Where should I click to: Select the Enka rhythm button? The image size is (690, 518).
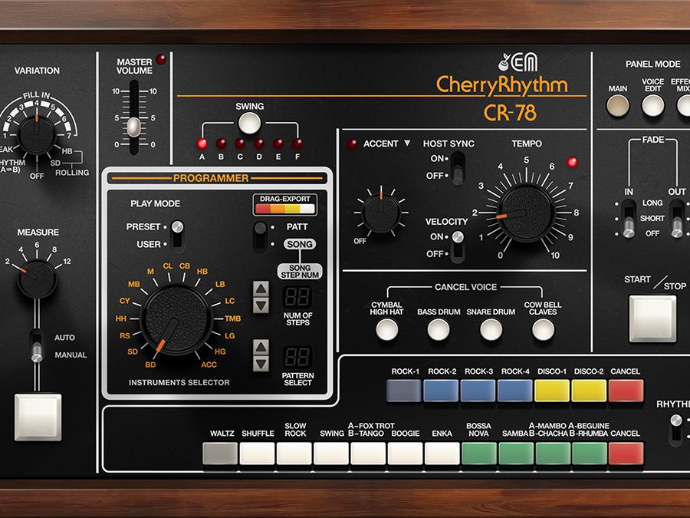tap(442, 454)
